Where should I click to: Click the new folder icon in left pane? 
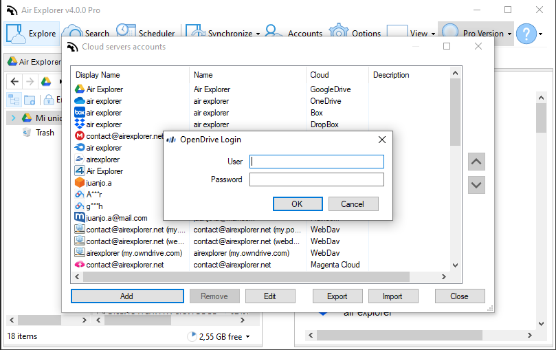pos(30,100)
